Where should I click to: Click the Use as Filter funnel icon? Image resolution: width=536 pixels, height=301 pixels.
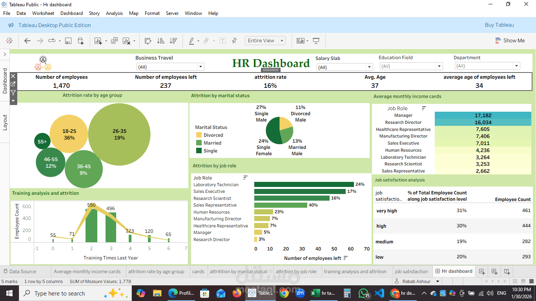tap(13, 92)
